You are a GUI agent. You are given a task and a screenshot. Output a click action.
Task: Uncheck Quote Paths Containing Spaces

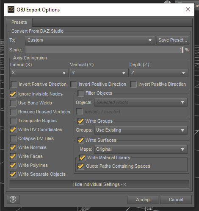point(81,166)
